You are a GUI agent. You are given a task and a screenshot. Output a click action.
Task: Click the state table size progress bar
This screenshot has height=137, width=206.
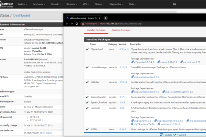pos(43,130)
